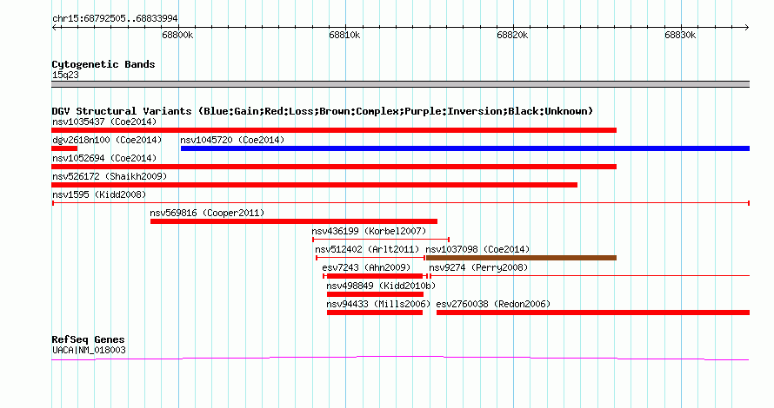Open variant label nsv94433 (Mills2006)
Image resolution: width=774 pixels, height=408 pixels.
tap(378, 304)
